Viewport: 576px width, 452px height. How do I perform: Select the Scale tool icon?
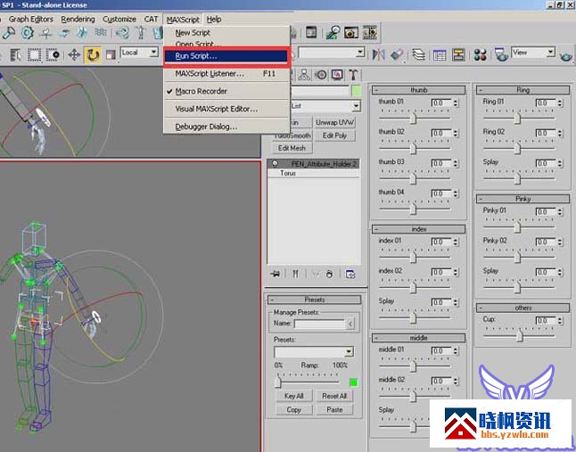pos(111,55)
